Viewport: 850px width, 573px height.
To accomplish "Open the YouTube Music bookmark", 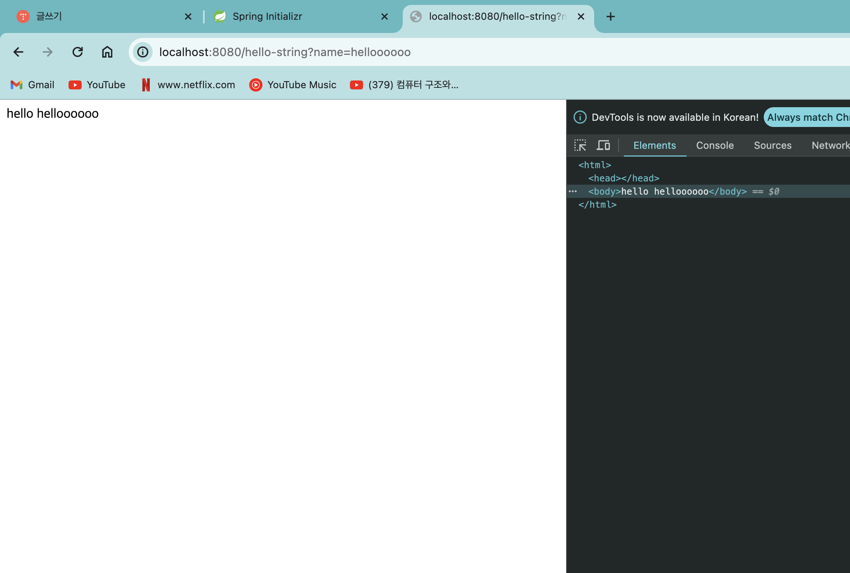I will (293, 85).
